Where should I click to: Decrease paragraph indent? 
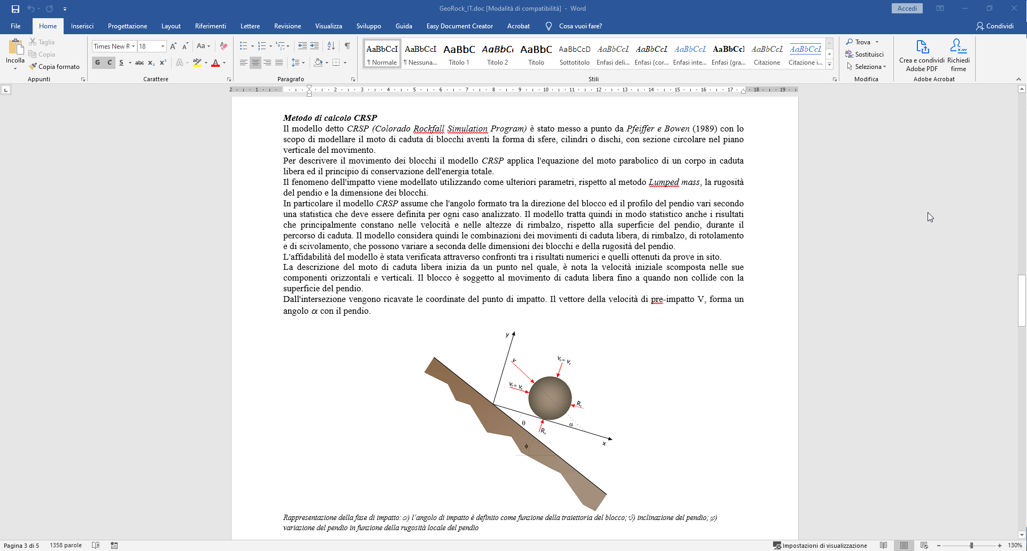[x=303, y=46]
